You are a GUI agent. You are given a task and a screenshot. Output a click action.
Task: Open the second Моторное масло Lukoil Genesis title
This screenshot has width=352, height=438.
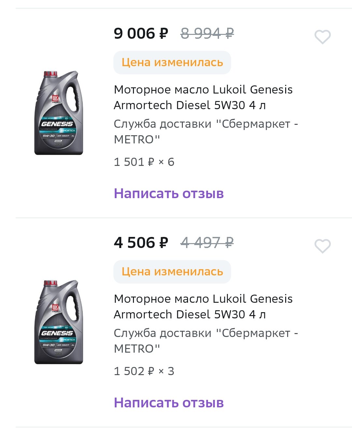(203, 306)
